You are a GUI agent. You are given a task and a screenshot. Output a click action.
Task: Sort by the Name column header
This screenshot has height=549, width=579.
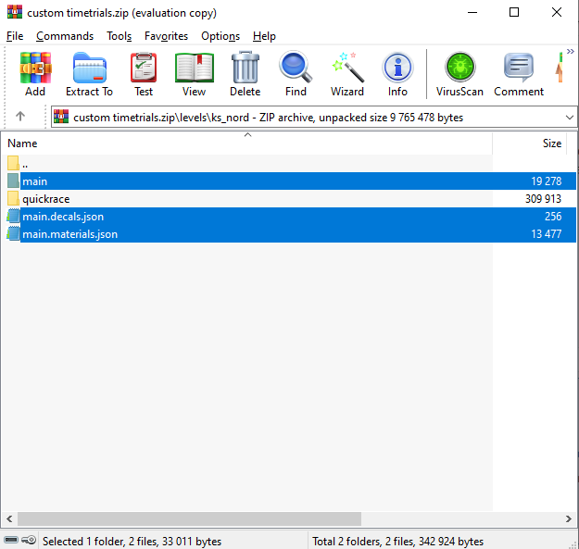(246, 143)
